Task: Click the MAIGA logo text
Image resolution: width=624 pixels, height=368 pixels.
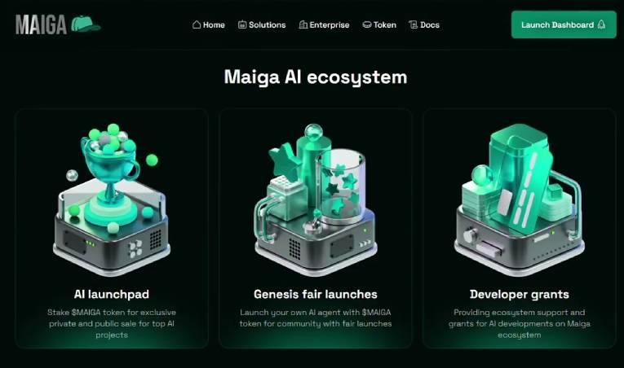Action: (x=41, y=24)
